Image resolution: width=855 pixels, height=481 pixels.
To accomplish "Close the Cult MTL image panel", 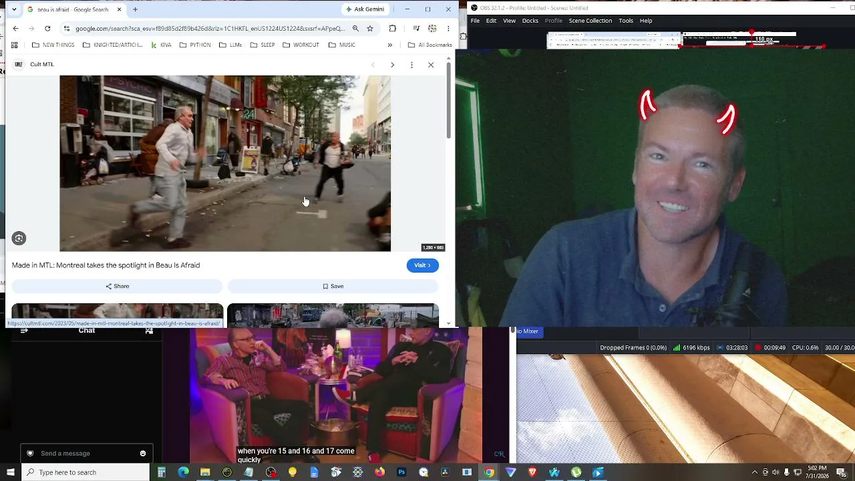I will click(x=431, y=65).
